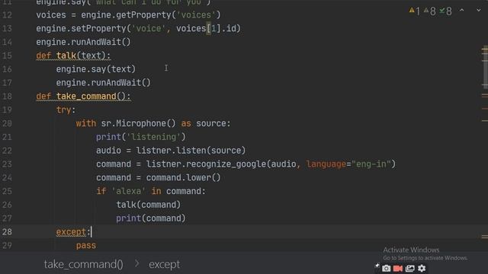Open the yellow warning count inspection indicator
This screenshot has height=274, width=488.
(414, 11)
